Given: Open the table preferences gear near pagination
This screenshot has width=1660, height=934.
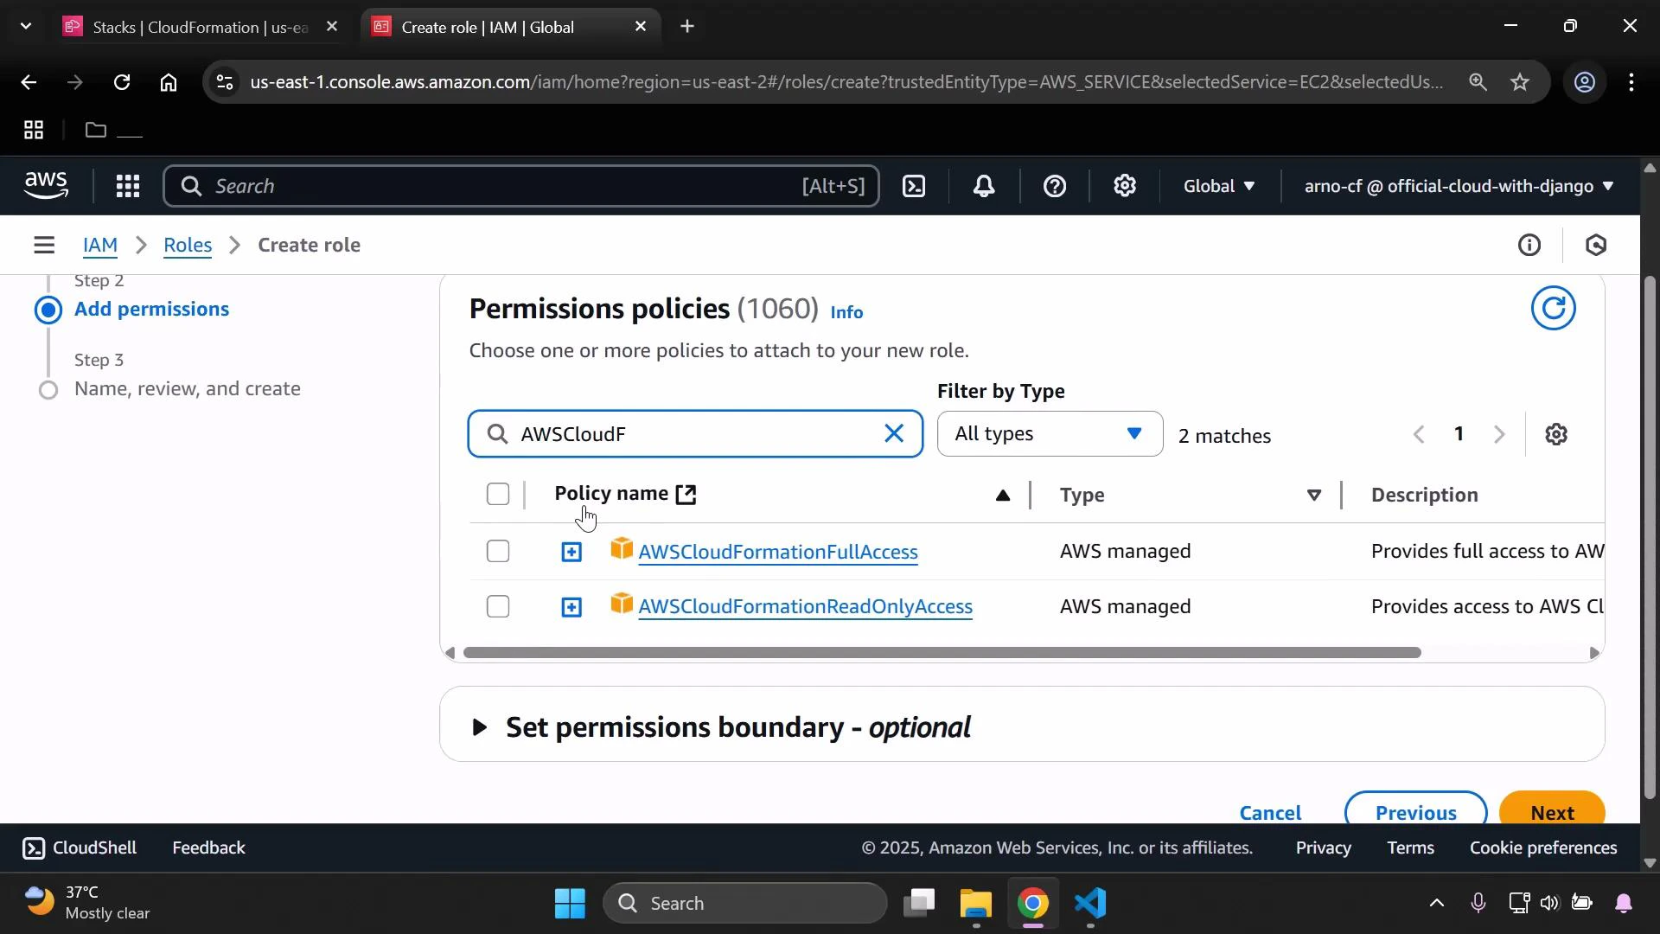Looking at the screenshot, I should pos(1557,434).
